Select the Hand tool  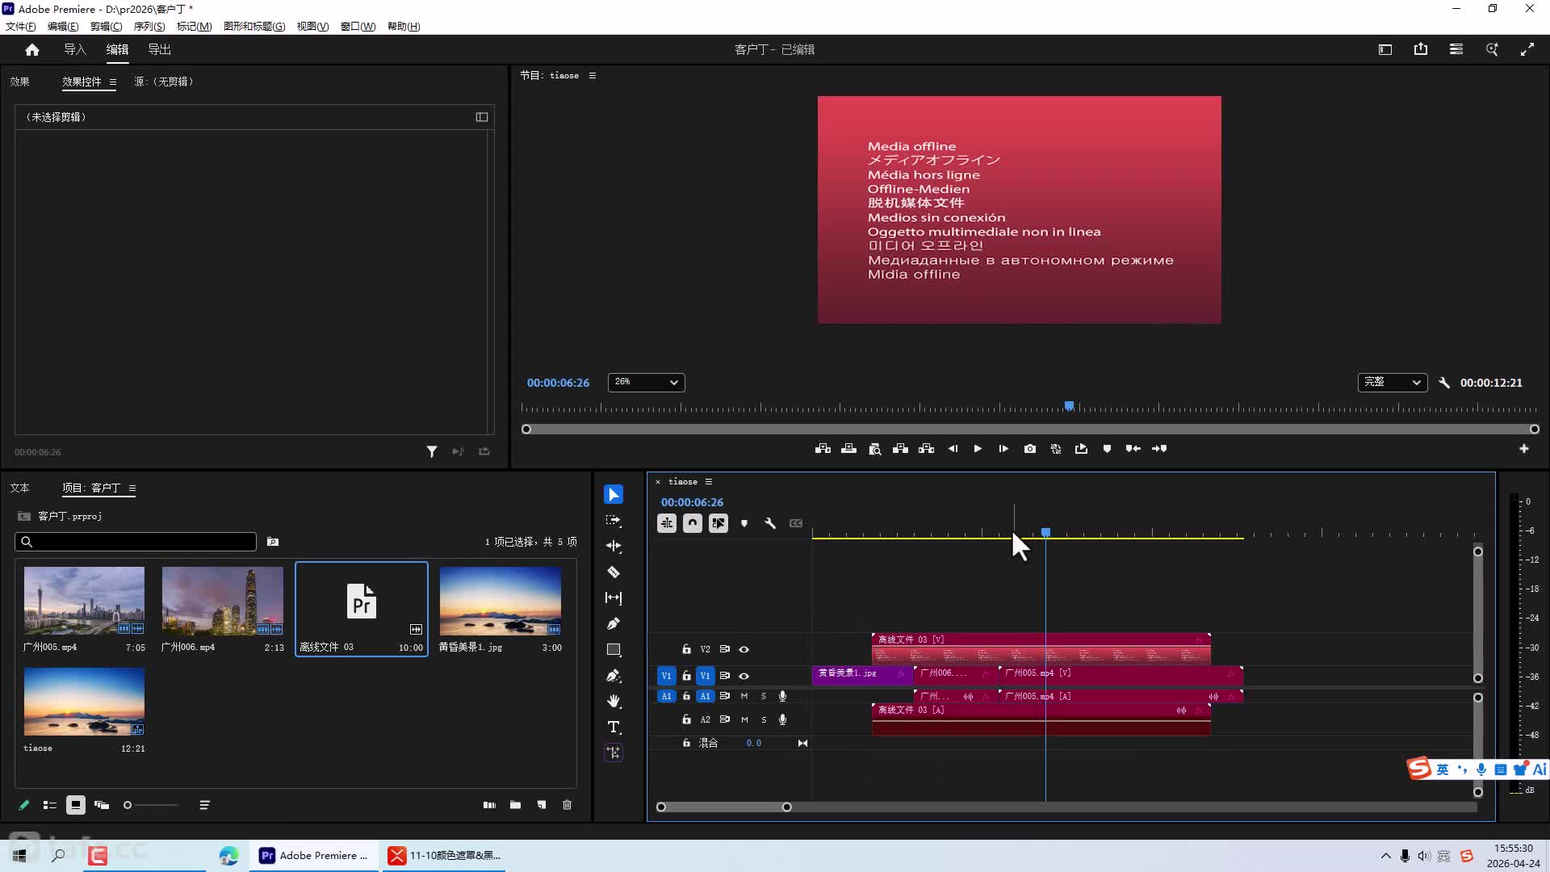click(614, 701)
